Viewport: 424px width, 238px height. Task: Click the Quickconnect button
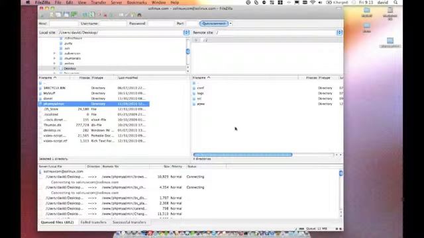click(x=214, y=24)
